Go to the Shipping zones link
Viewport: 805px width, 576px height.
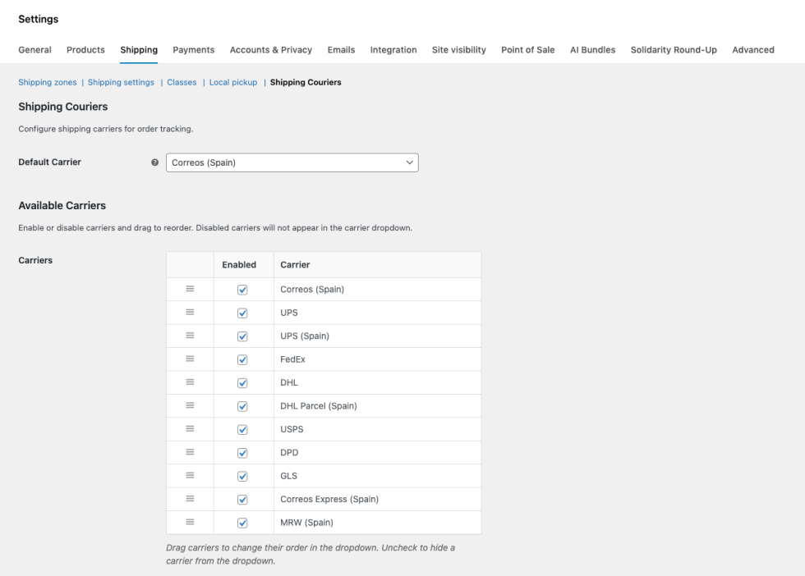[47, 82]
